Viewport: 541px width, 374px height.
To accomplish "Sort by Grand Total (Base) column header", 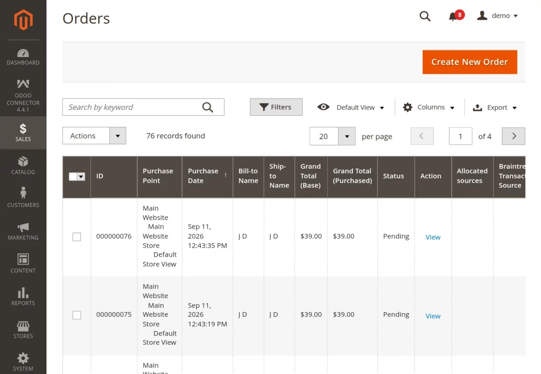I will [x=311, y=176].
